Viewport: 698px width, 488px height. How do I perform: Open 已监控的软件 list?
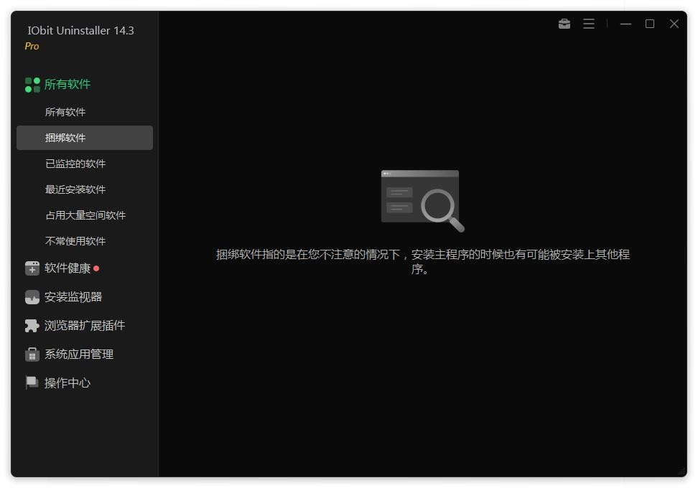pos(75,164)
